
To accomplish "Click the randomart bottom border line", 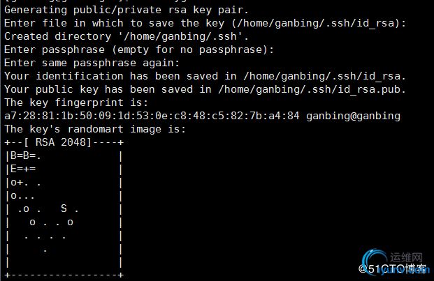I will [63, 275].
